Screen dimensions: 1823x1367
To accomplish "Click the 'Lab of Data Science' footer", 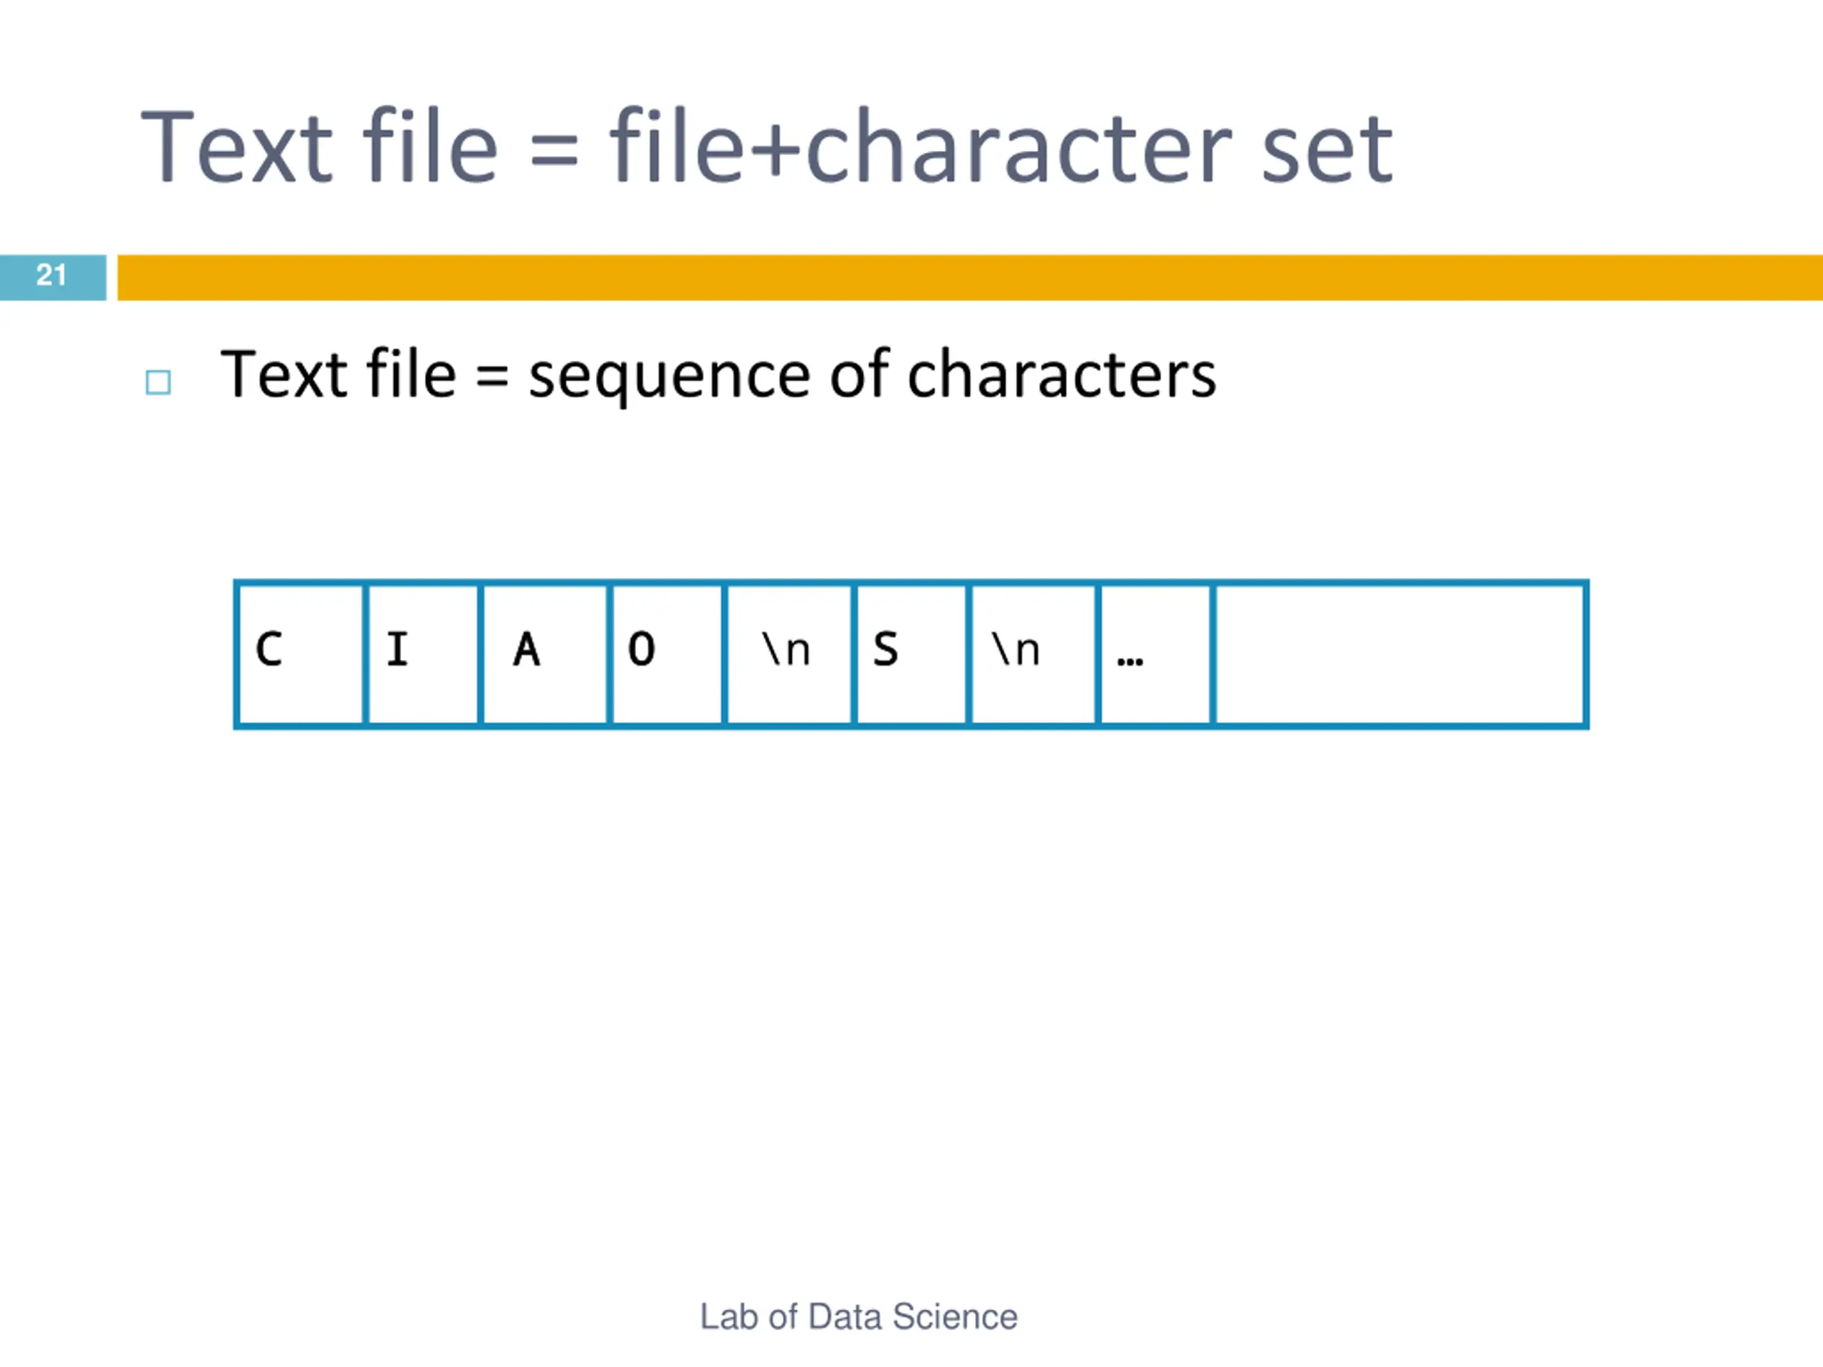I will pyautogui.click(x=859, y=1316).
